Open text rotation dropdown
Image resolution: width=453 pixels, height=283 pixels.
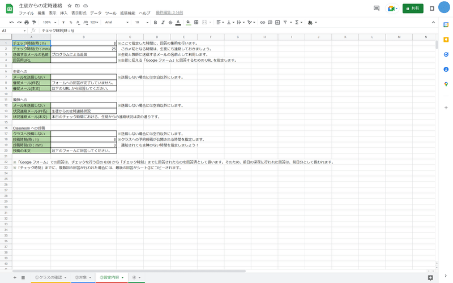pyautogui.click(x=251, y=22)
